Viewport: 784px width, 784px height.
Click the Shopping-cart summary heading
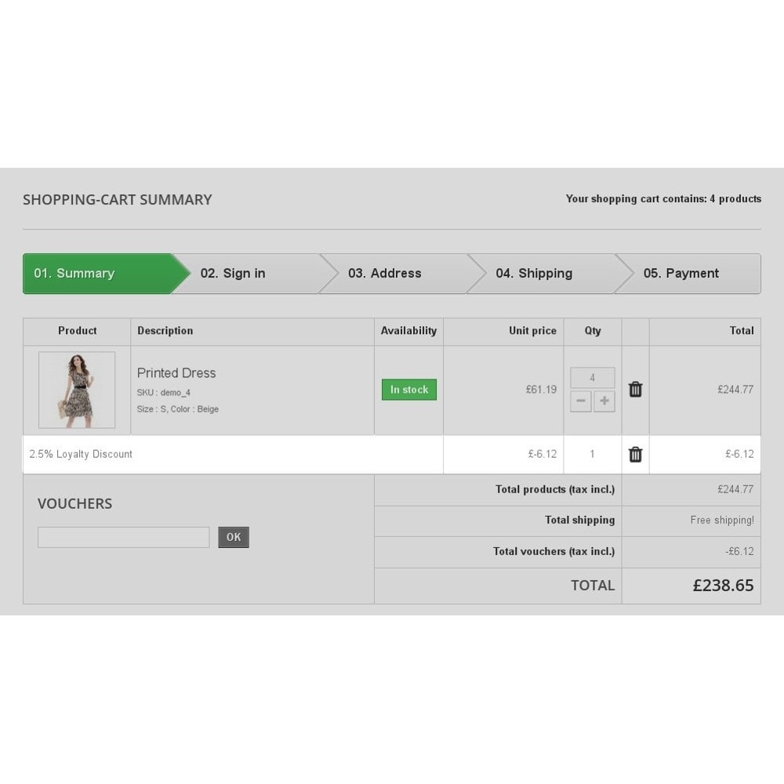click(118, 199)
